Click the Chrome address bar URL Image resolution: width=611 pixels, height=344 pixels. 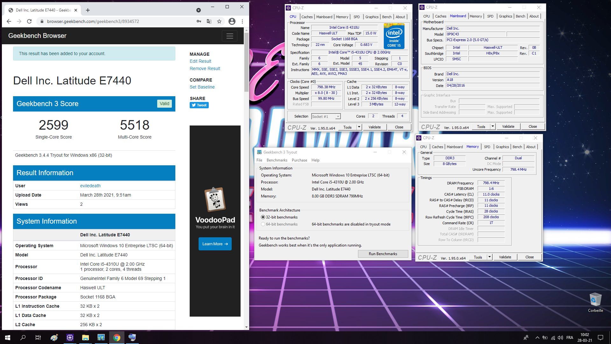[93, 21]
